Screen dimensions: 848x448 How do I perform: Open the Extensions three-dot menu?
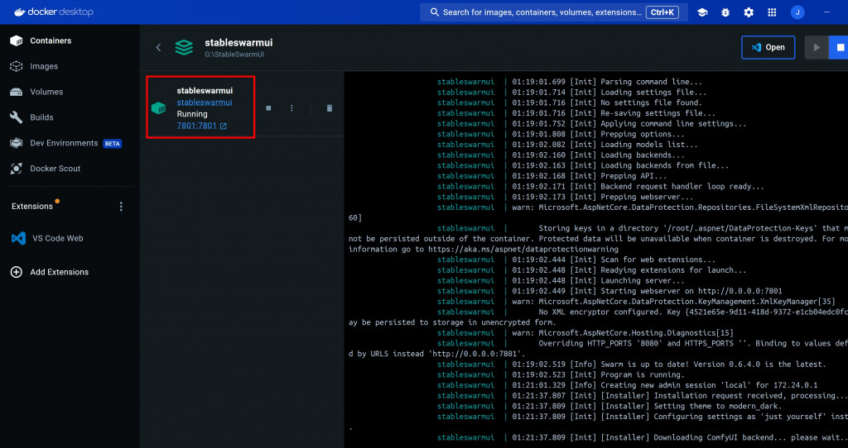click(x=121, y=206)
